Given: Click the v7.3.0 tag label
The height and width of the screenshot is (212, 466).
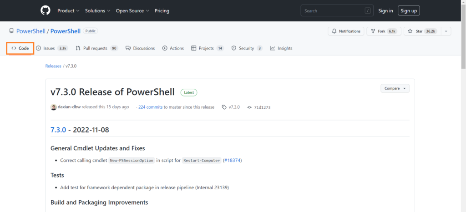Looking at the screenshot, I should click(x=234, y=107).
